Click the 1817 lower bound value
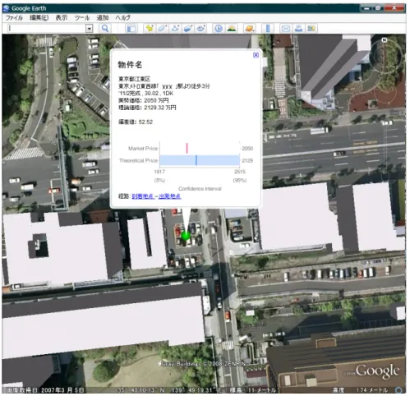Screen dimensions: 410x396 point(159,172)
